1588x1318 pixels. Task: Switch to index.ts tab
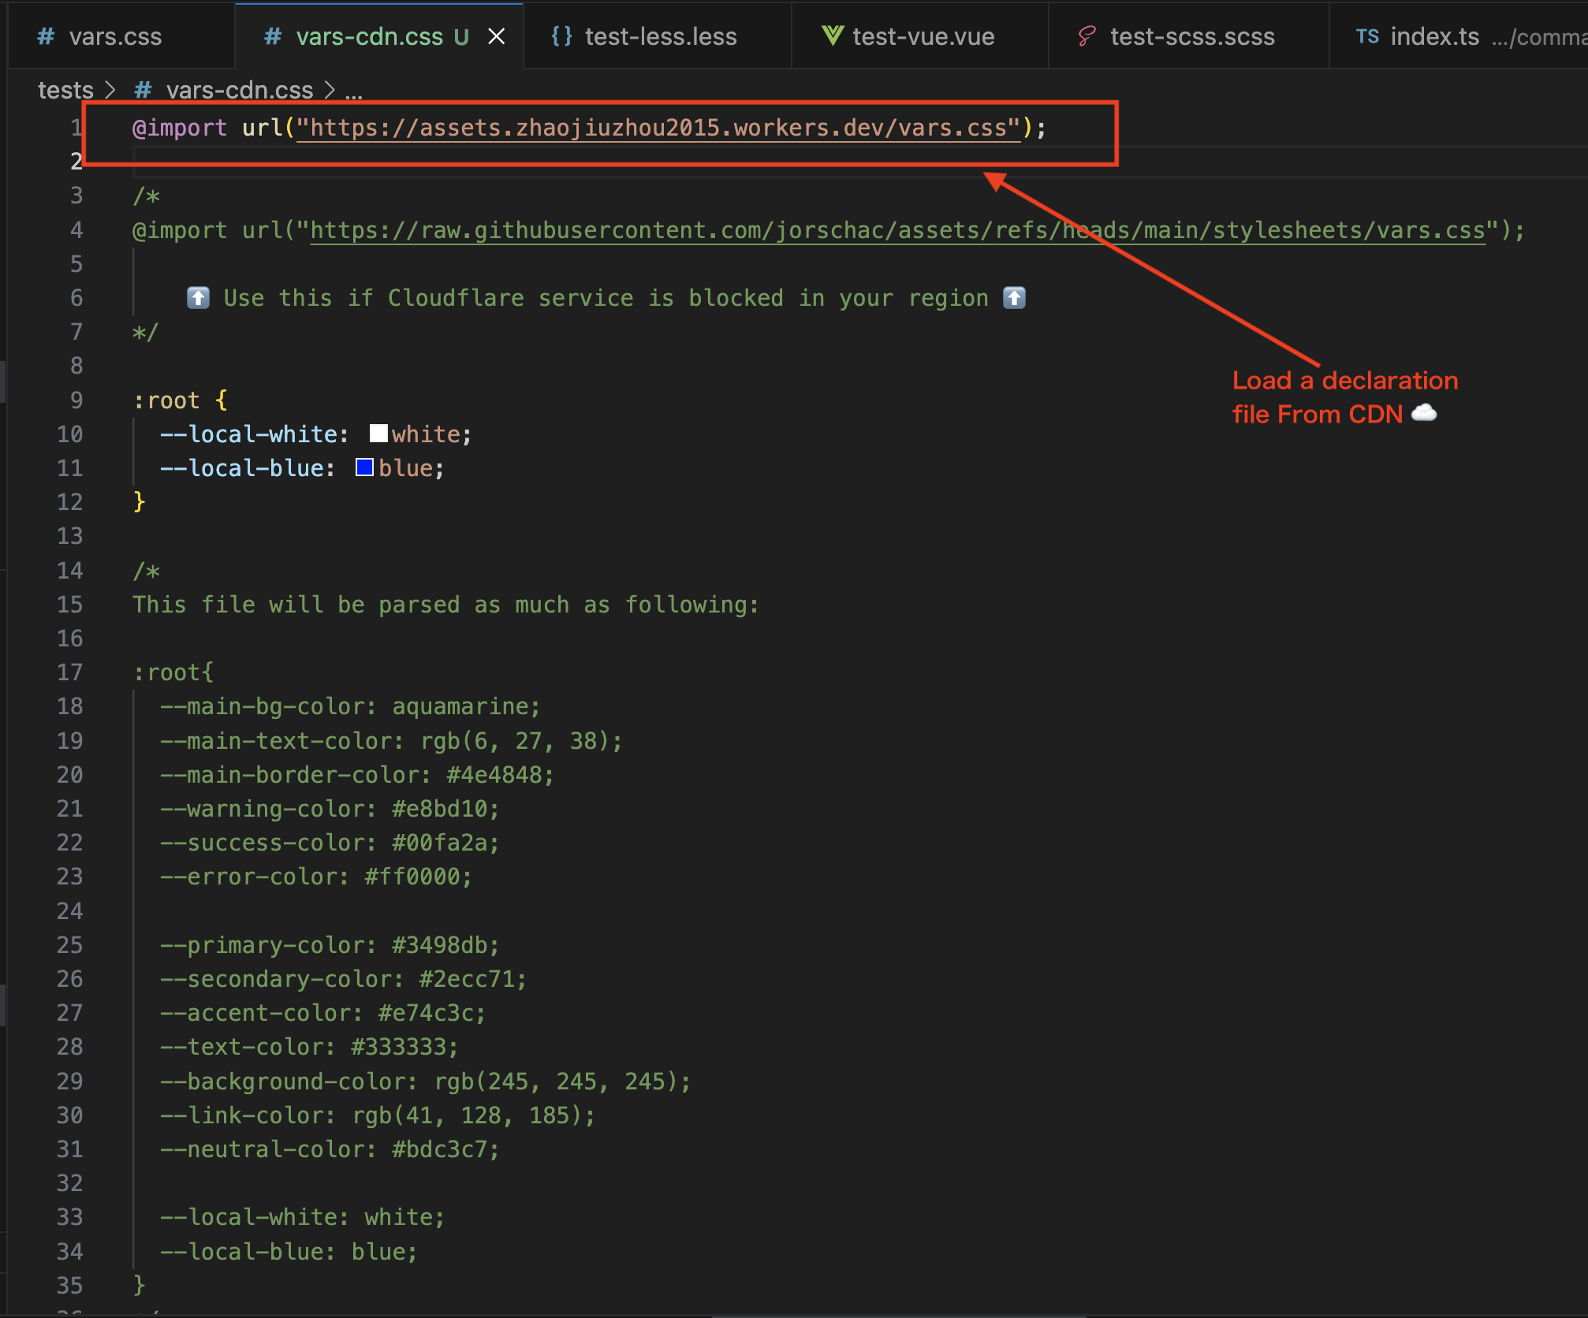pyautogui.click(x=1433, y=36)
